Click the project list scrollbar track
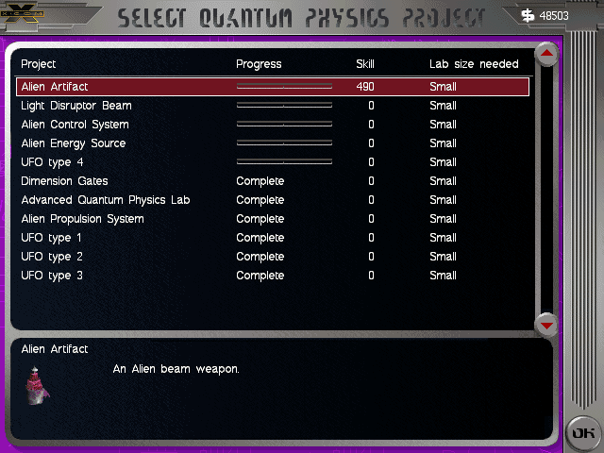The image size is (604, 453). tap(546, 190)
